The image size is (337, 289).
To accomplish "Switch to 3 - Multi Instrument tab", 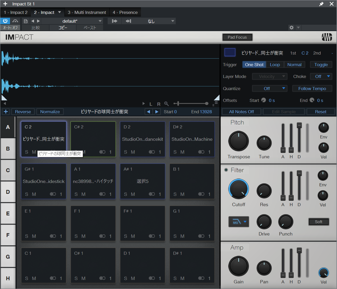I will coord(87,12).
